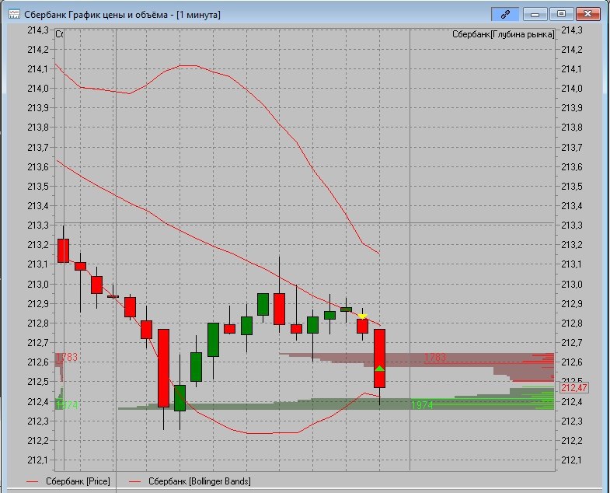Screen dimensions: 610x493
Task: Click the green 1974 label at left edge
Action: (x=67, y=405)
